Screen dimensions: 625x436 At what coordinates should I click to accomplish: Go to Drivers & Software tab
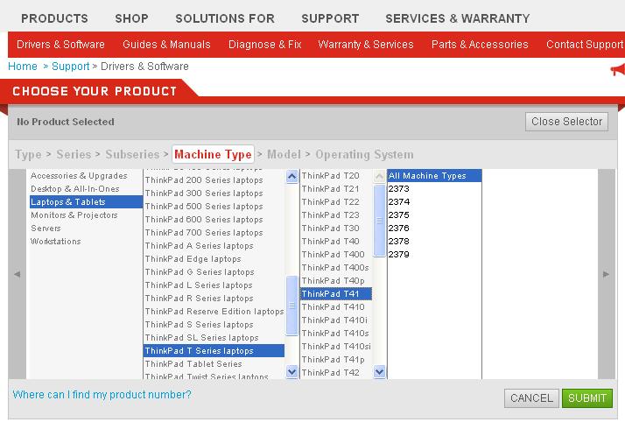(x=60, y=45)
